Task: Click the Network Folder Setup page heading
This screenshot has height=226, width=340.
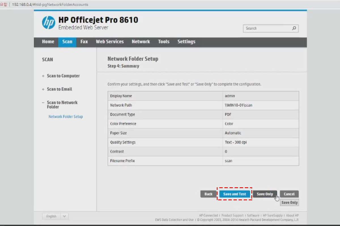Action: (133, 59)
